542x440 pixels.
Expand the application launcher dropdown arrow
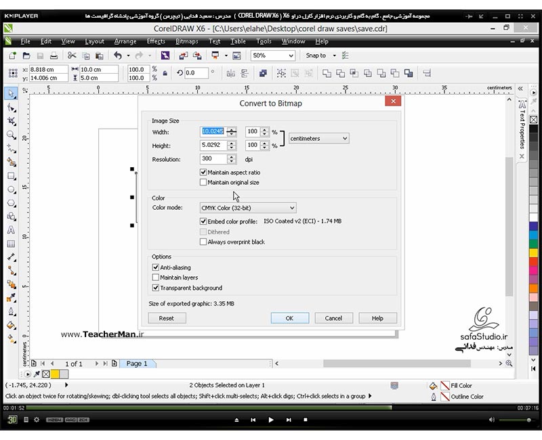point(226,56)
